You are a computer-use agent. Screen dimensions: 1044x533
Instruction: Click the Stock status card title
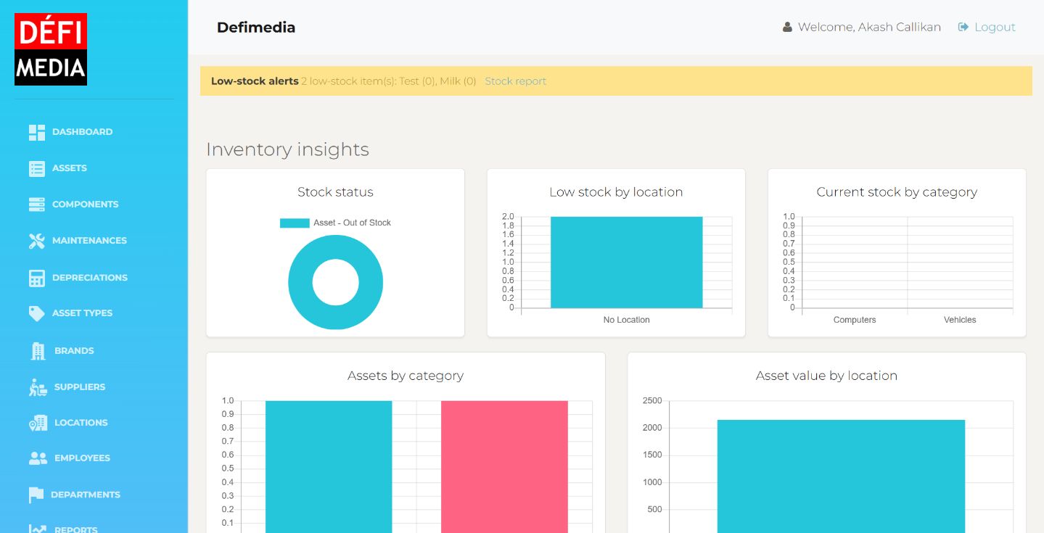coord(335,192)
